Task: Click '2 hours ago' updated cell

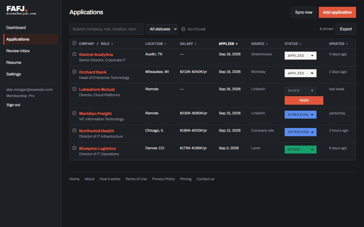Action: pyautogui.click(x=338, y=131)
